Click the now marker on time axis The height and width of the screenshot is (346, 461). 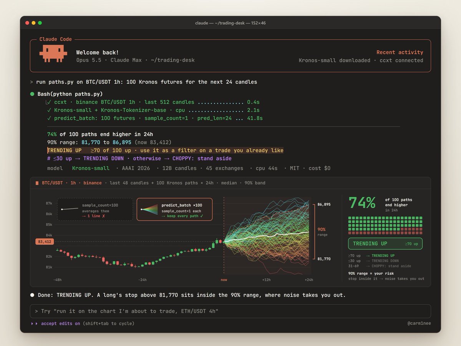pyautogui.click(x=224, y=280)
